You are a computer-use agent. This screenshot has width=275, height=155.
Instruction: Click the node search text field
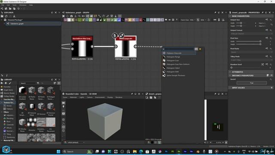(x=178, y=49)
